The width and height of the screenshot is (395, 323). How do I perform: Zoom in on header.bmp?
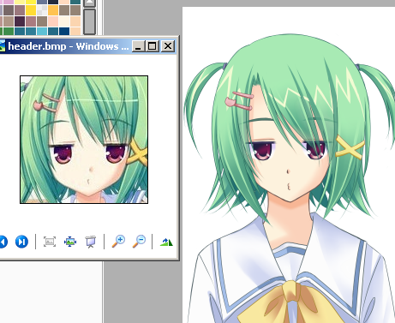coord(118,242)
